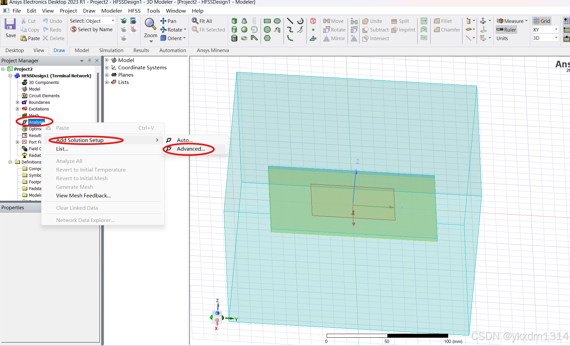
Task: Select HFSSDesign1 (Terminal Network) node
Action: 56,76
